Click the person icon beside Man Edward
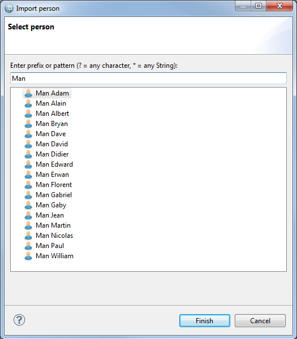 click(x=28, y=164)
